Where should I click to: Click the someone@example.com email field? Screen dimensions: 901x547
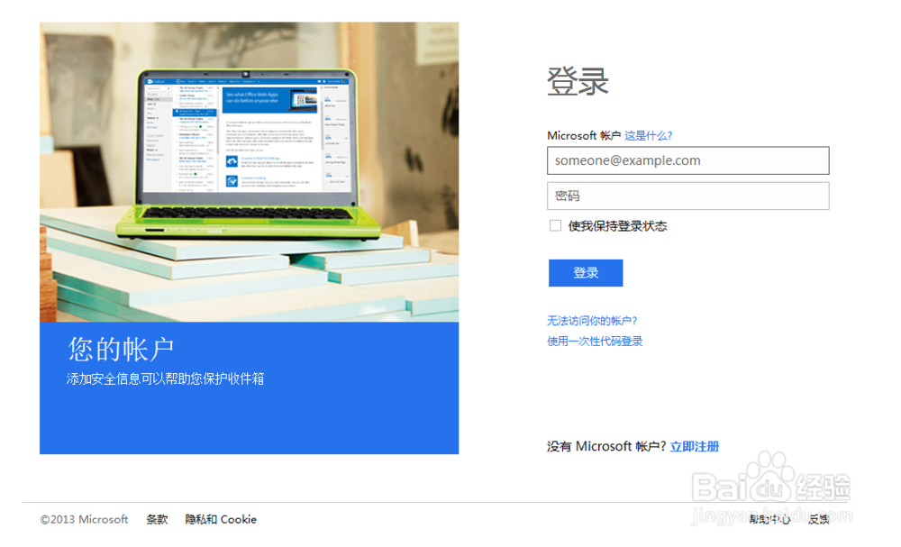tap(687, 160)
